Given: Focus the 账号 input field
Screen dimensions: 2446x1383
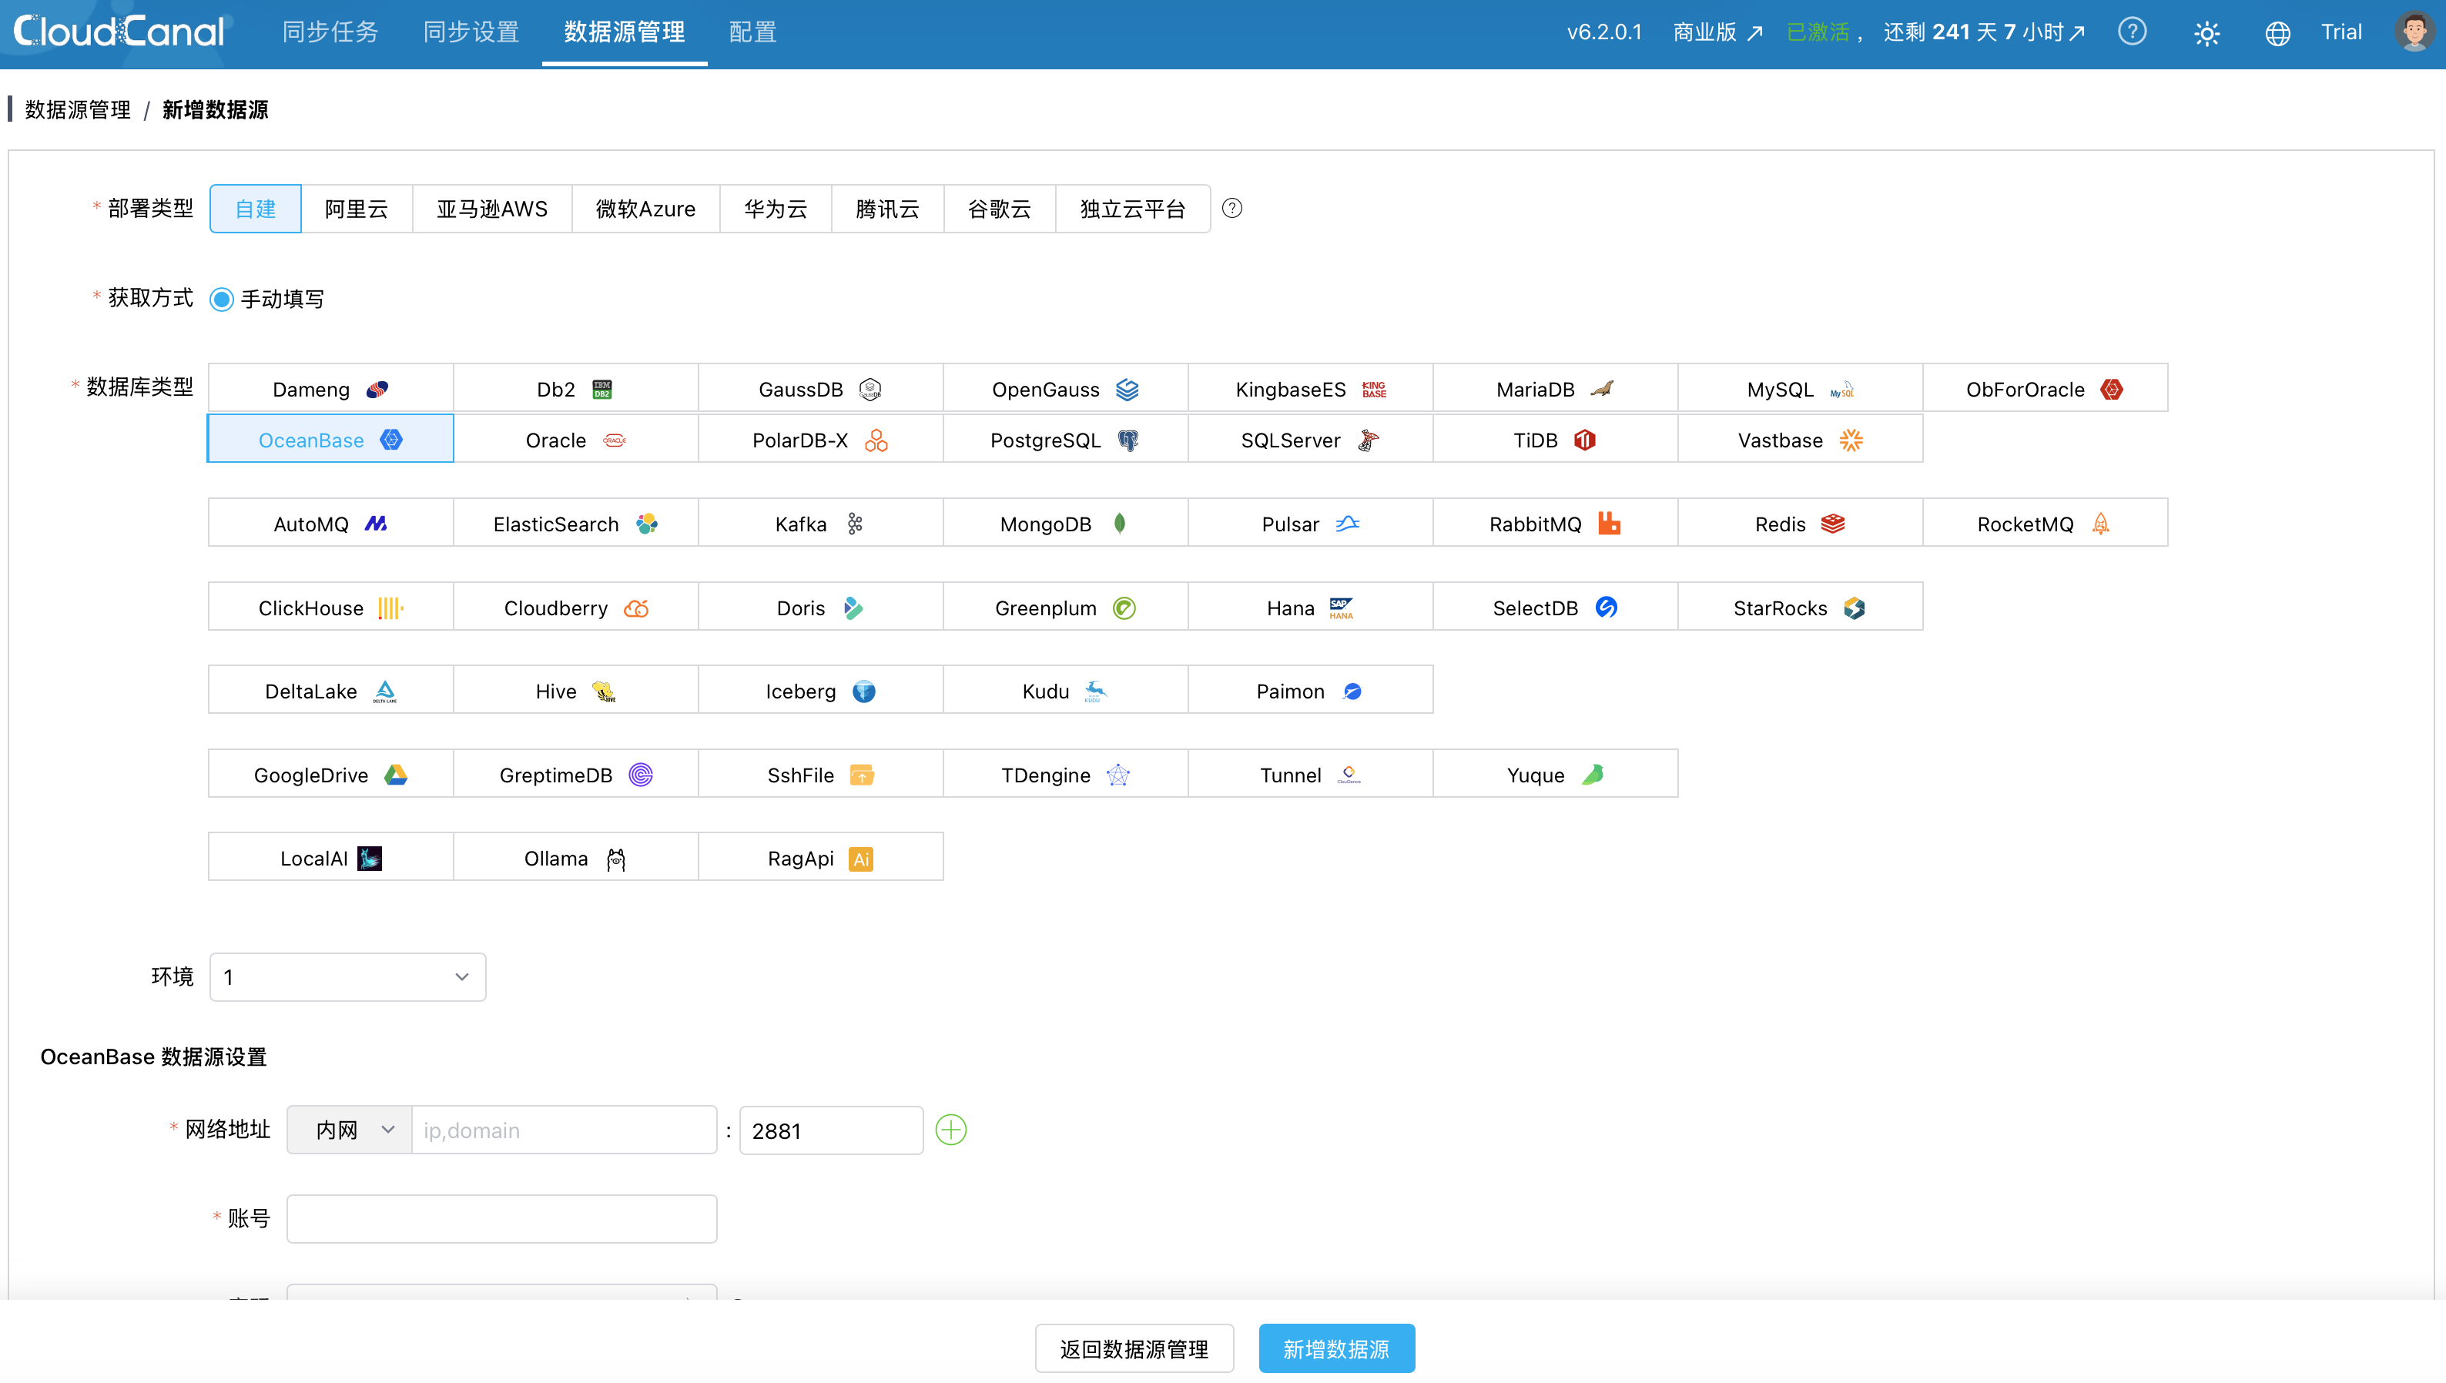Looking at the screenshot, I should (x=501, y=1219).
